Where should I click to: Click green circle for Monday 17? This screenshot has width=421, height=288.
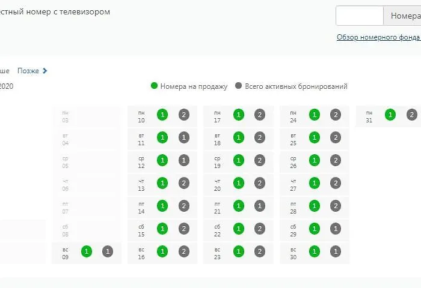[x=239, y=115]
